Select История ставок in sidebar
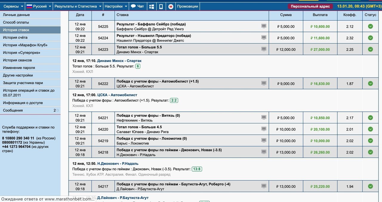The height and width of the screenshot is (202, 382). [x=30, y=30]
